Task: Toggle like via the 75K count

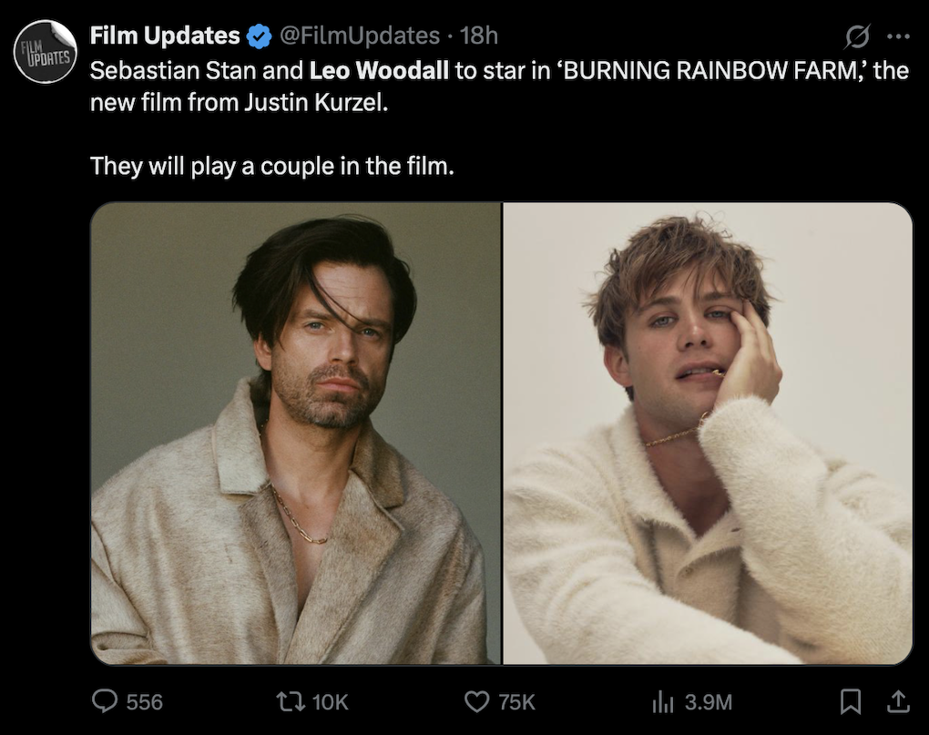Action: (516, 702)
